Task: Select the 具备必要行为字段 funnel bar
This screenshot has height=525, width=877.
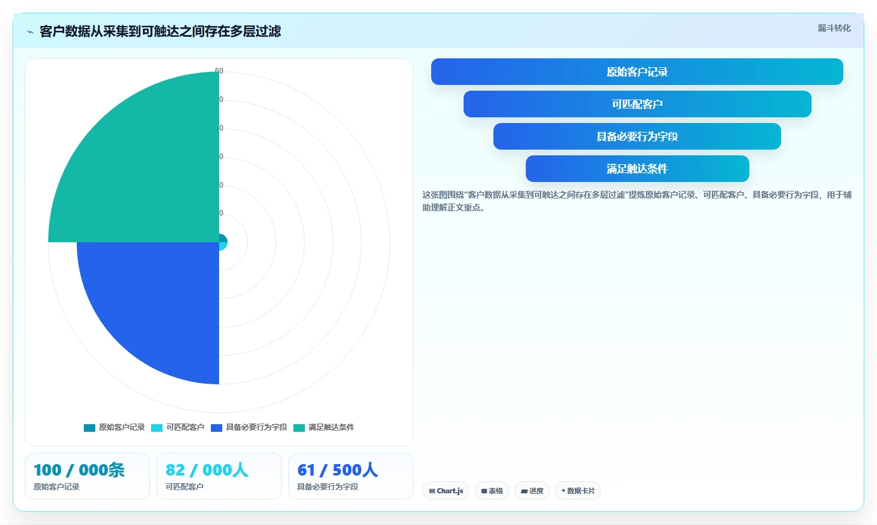Action: coord(637,136)
